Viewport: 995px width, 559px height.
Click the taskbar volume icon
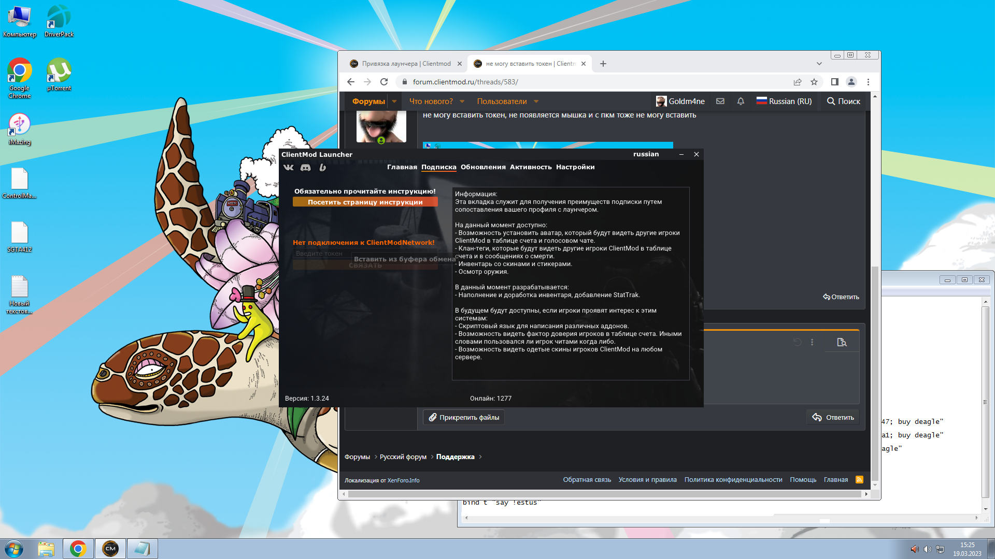927,549
